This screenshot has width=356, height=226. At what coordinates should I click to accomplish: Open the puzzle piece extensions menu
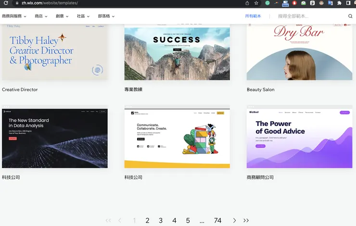click(339, 3)
